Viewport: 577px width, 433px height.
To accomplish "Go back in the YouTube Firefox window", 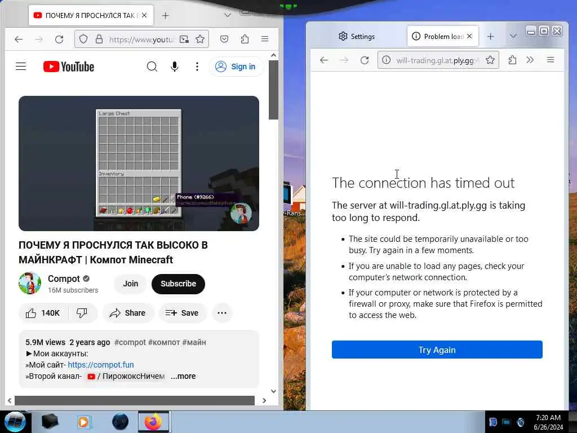I will (x=19, y=39).
